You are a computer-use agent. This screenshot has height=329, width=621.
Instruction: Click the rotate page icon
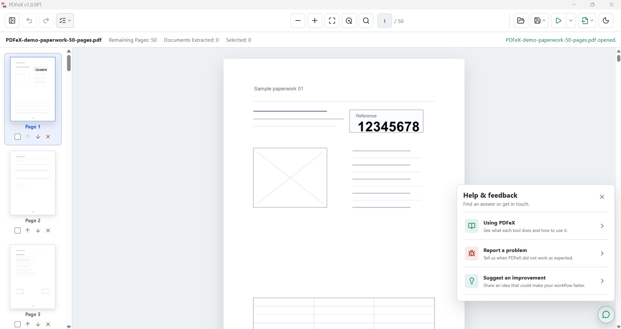(x=349, y=21)
